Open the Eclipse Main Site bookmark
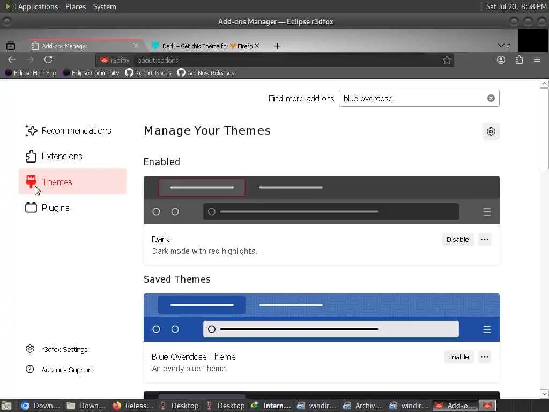 tap(31, 73)
